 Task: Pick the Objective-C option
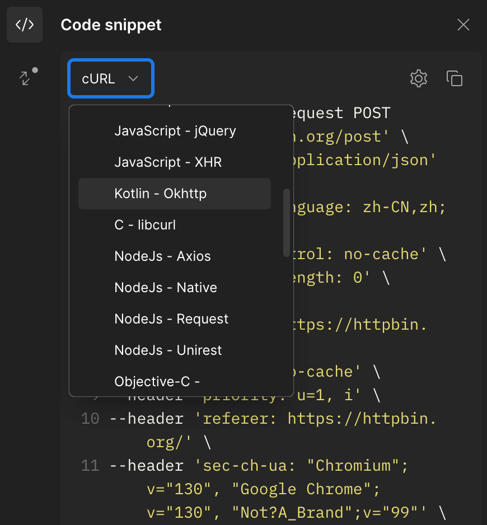(157, 382)
